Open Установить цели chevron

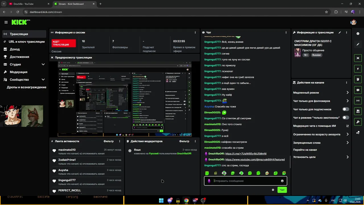[x=348, y=157]
